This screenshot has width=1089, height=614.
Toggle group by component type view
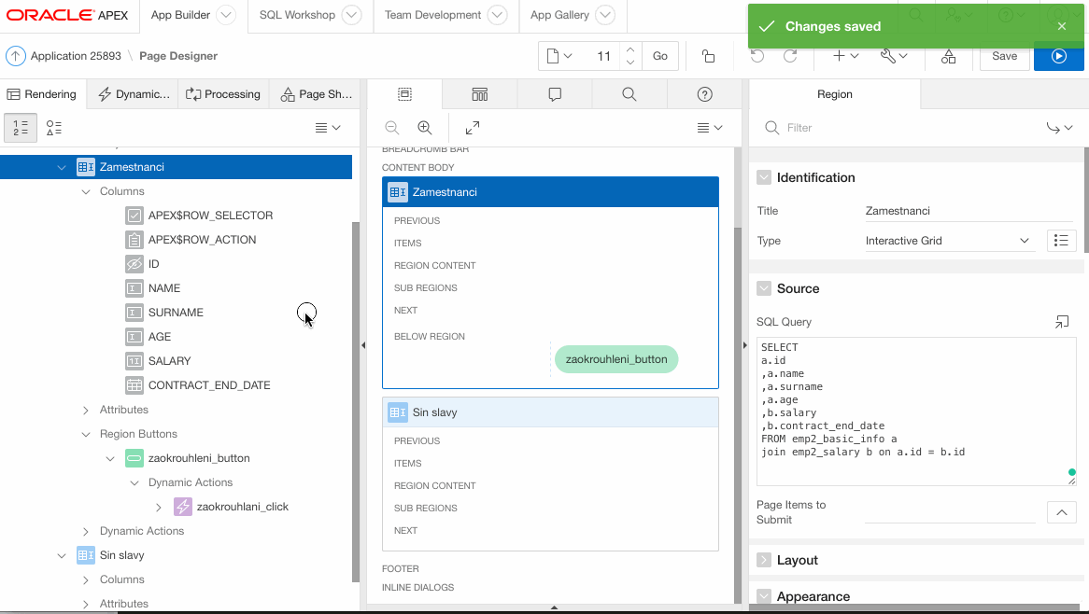[x=54, y=128]
